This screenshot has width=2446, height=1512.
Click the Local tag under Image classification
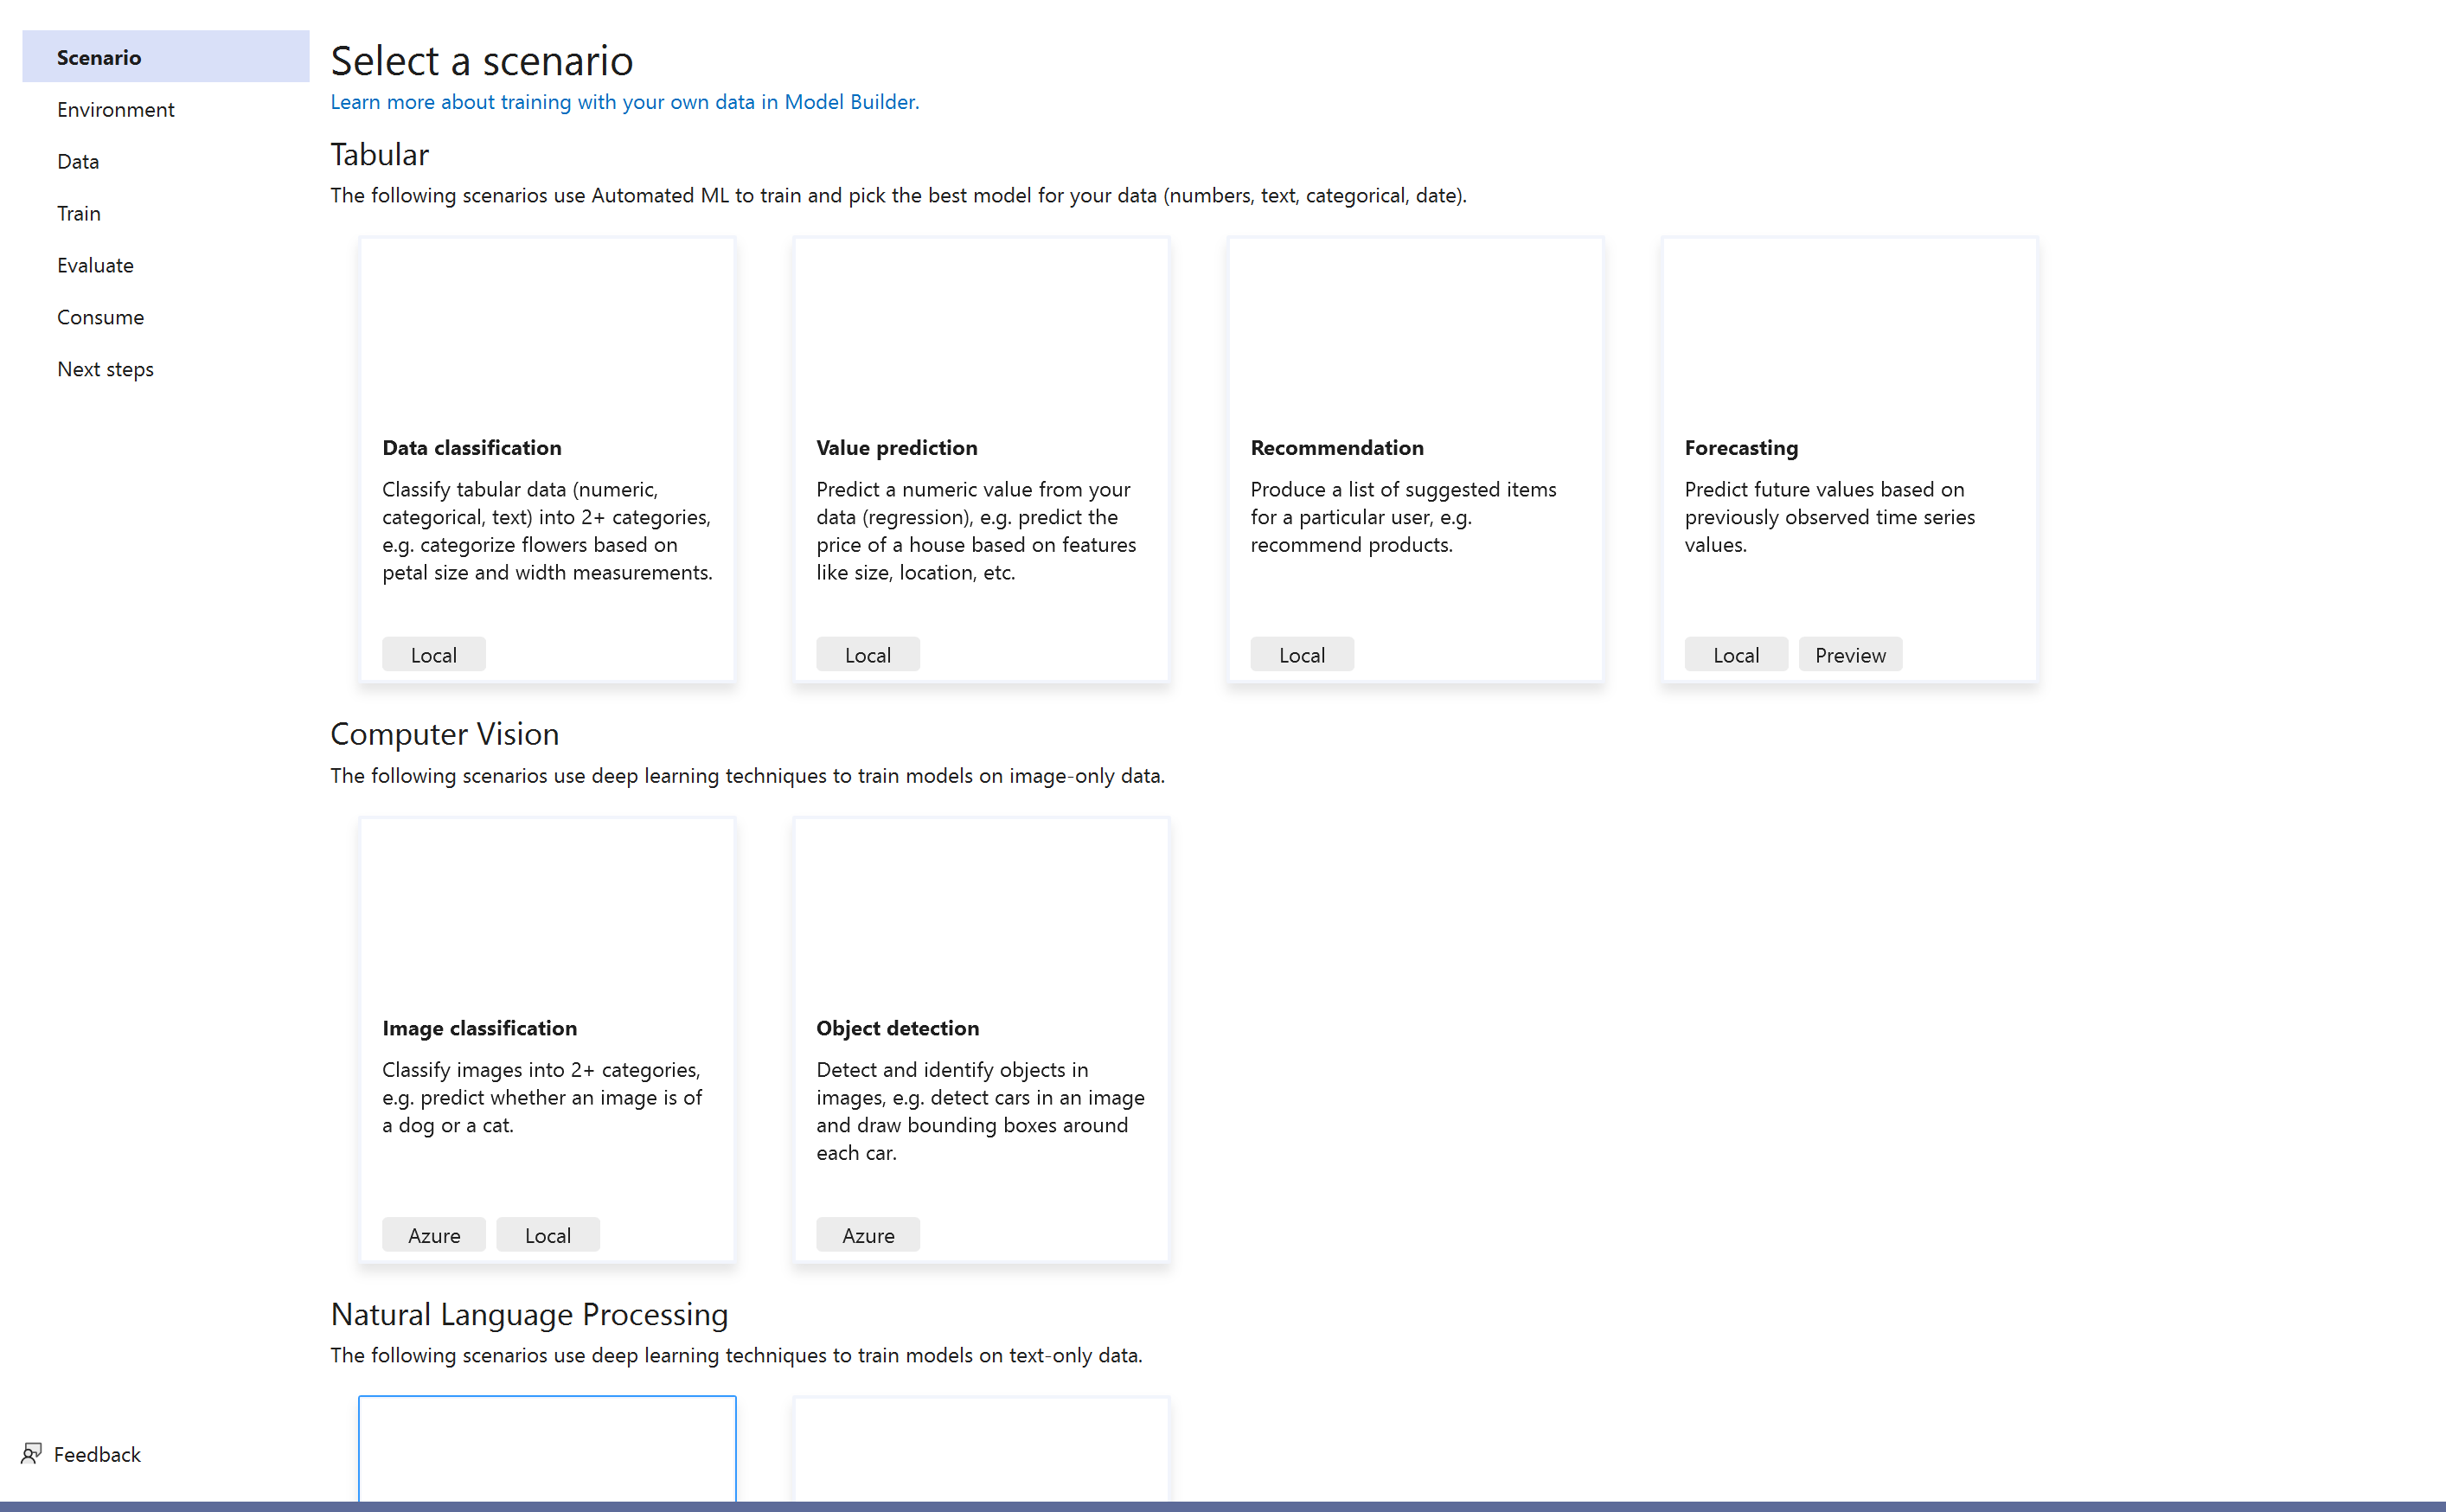point(547,1234)
